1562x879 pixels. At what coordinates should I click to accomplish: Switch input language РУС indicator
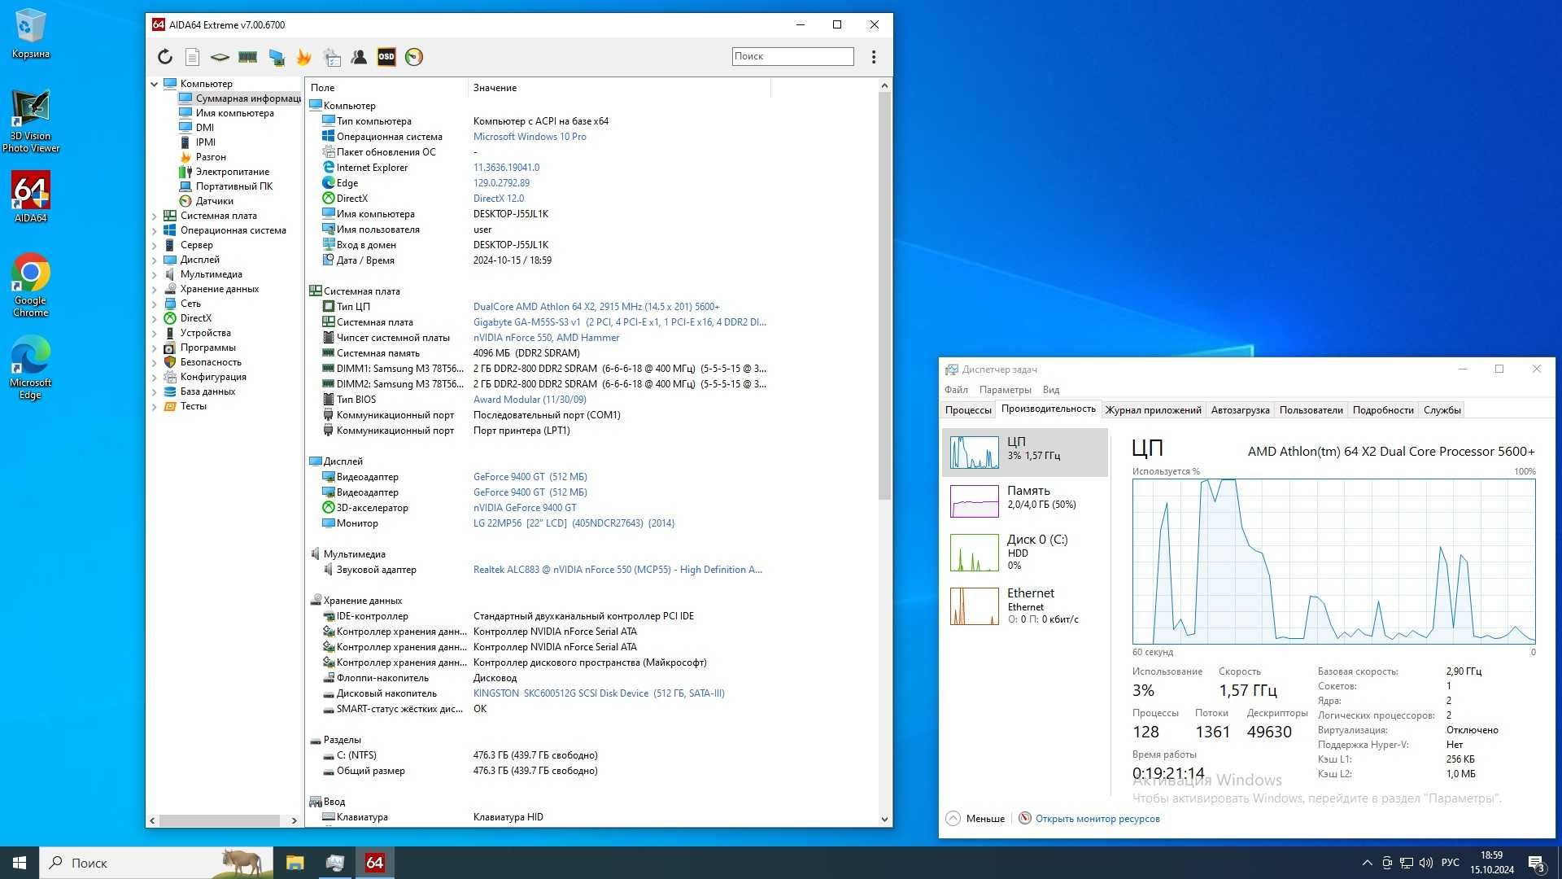click(1450, 863)
